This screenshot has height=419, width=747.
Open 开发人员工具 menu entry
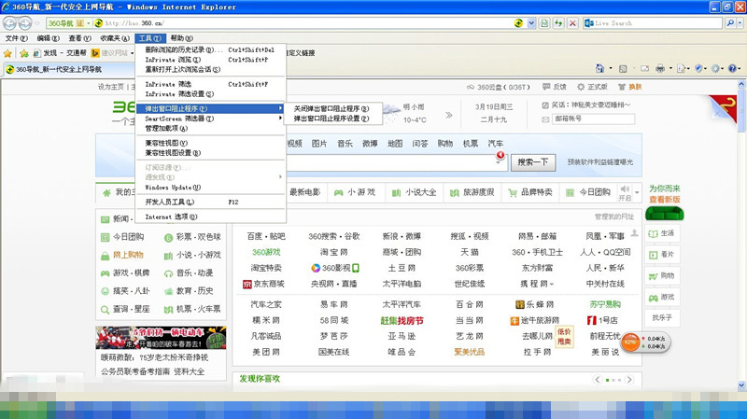tap(210, 202)
